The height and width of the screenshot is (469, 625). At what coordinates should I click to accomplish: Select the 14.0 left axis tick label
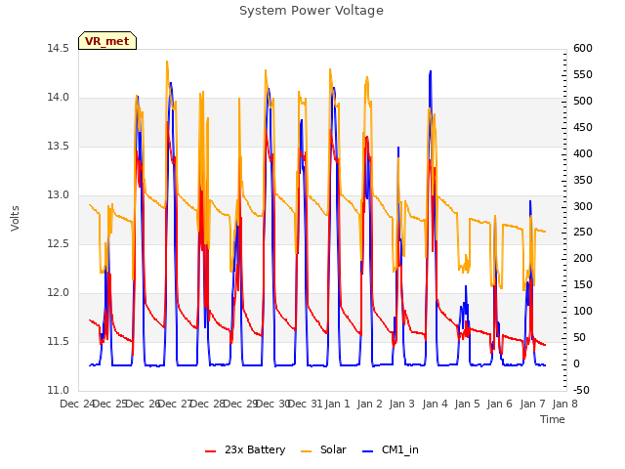(59, 98)
